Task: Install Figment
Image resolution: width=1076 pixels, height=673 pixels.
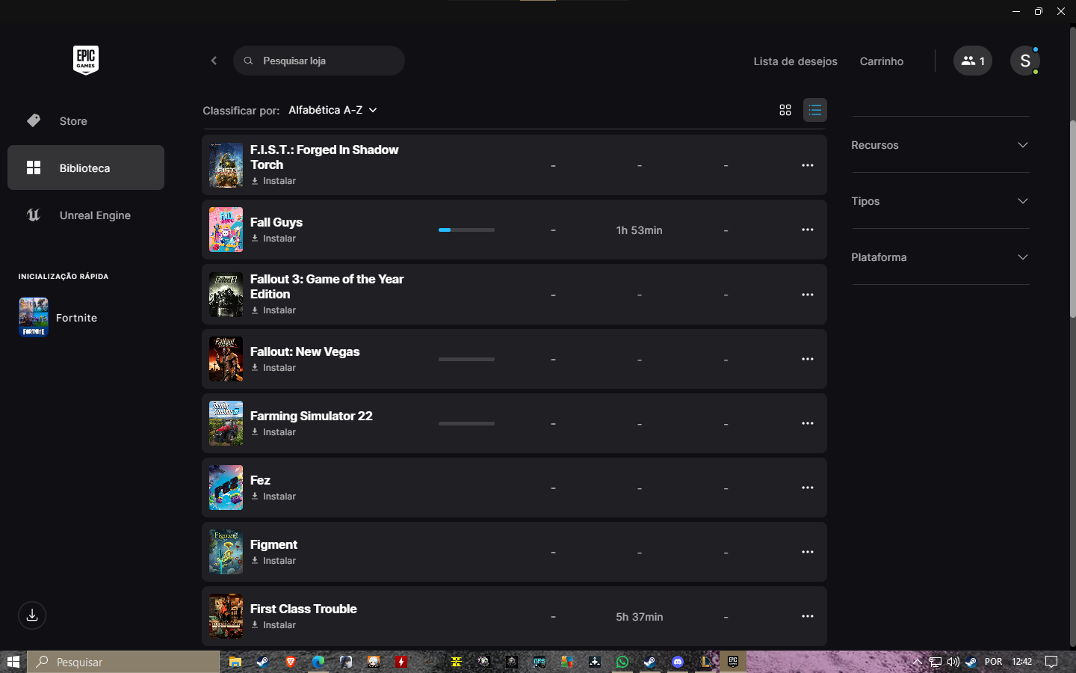Action: (273, 561)
